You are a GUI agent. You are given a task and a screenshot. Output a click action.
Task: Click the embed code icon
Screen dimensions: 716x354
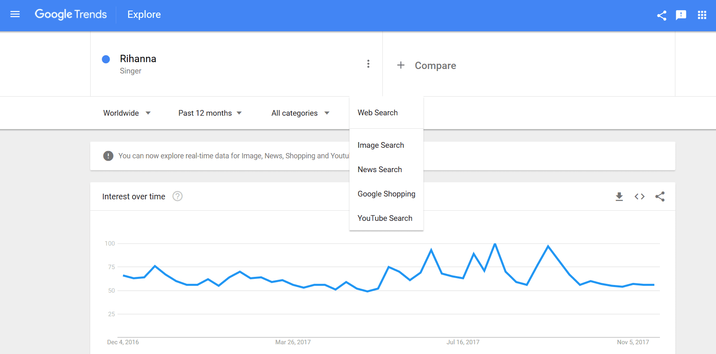pyautogui.click(x=639, y=197)
